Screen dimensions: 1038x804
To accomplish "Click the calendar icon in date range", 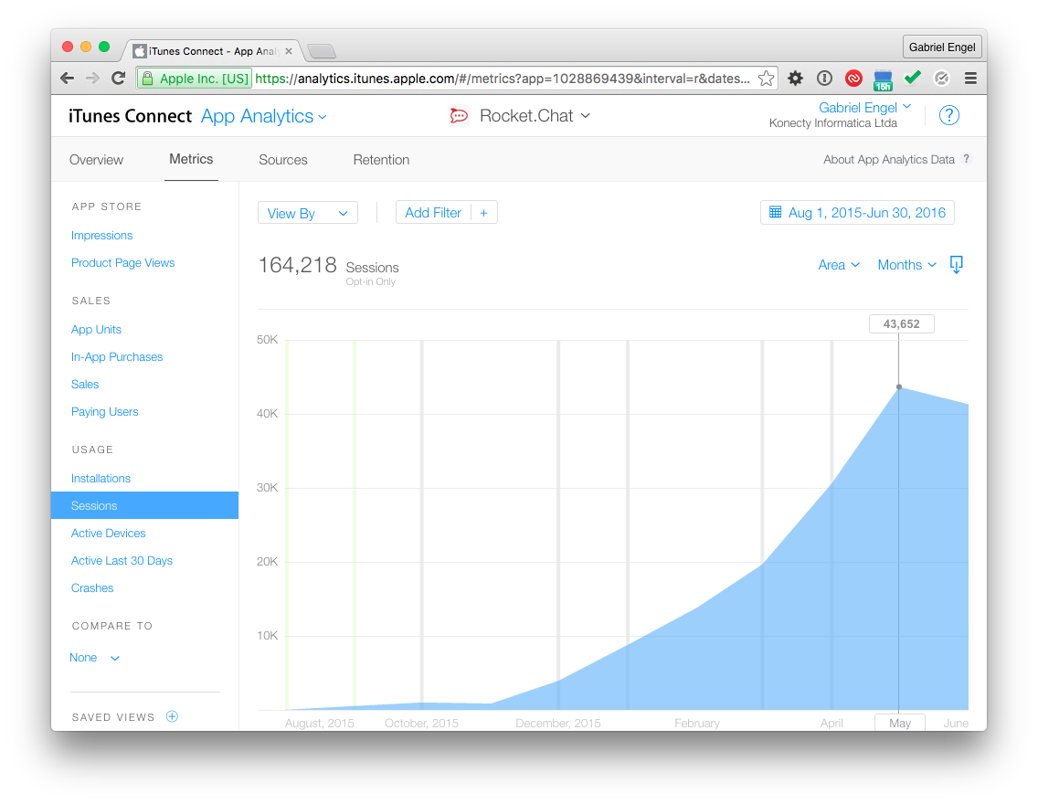I will coord(775,212).
